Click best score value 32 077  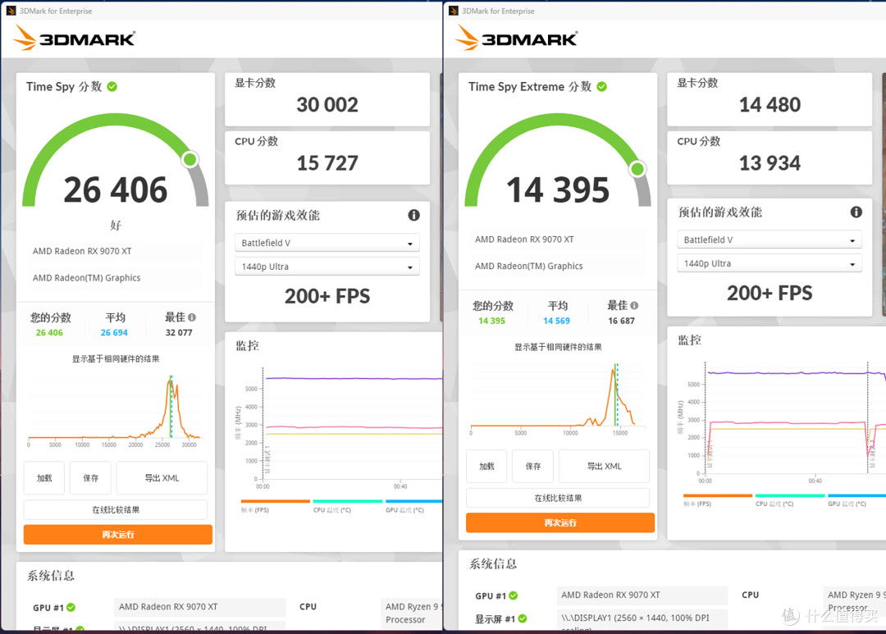tap(179, 333)
